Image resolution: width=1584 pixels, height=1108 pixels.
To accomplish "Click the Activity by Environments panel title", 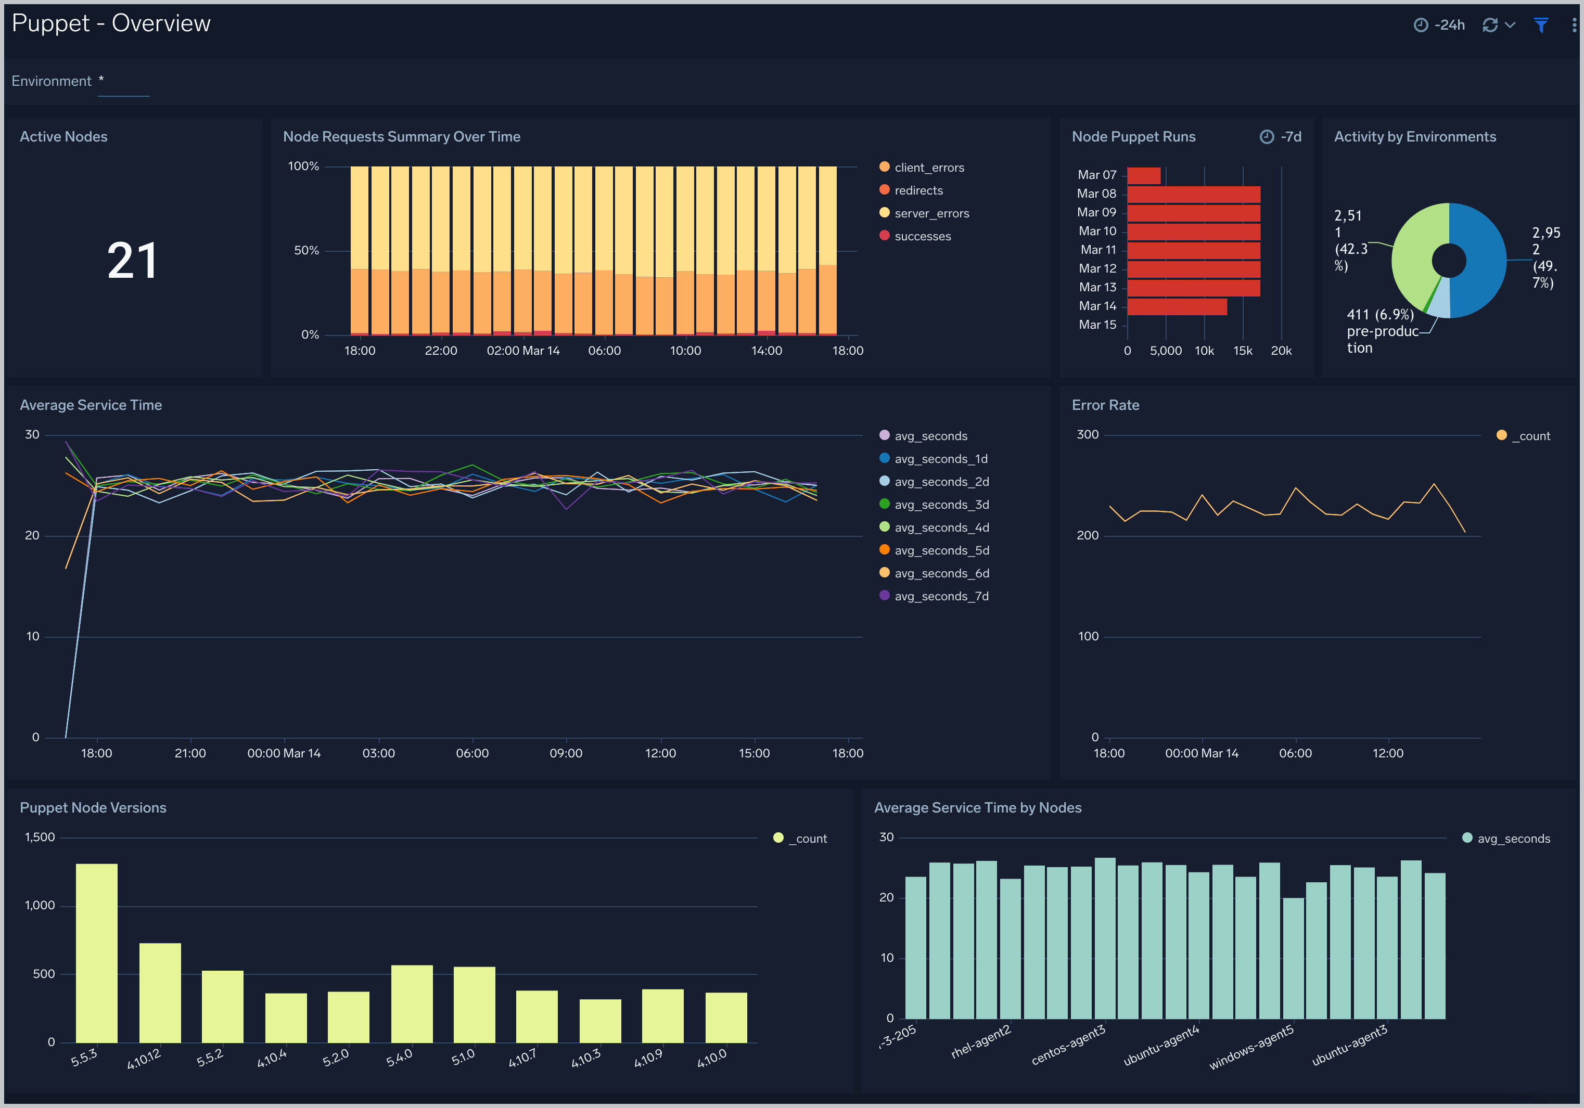I will click(x=1415, y=136).
